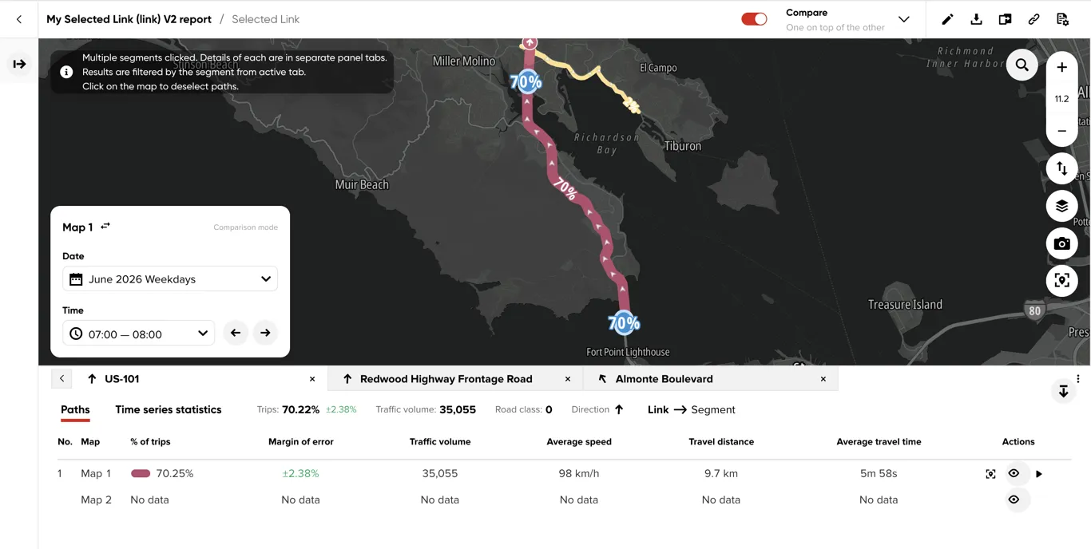Click the info icon in notification banner
The height and width of the screenshot is (549, 1091).
pos(66,72)
